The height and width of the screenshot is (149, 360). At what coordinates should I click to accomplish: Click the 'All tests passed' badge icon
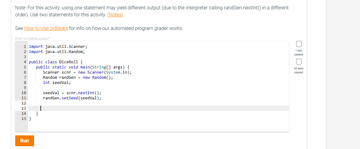(x=299, y=62)
